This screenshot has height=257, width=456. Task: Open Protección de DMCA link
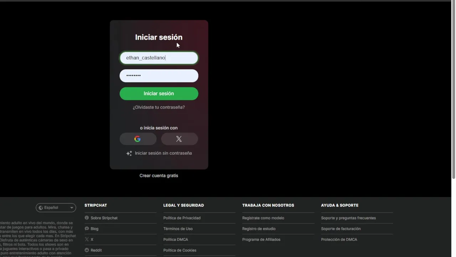click(x=339, y=240)
